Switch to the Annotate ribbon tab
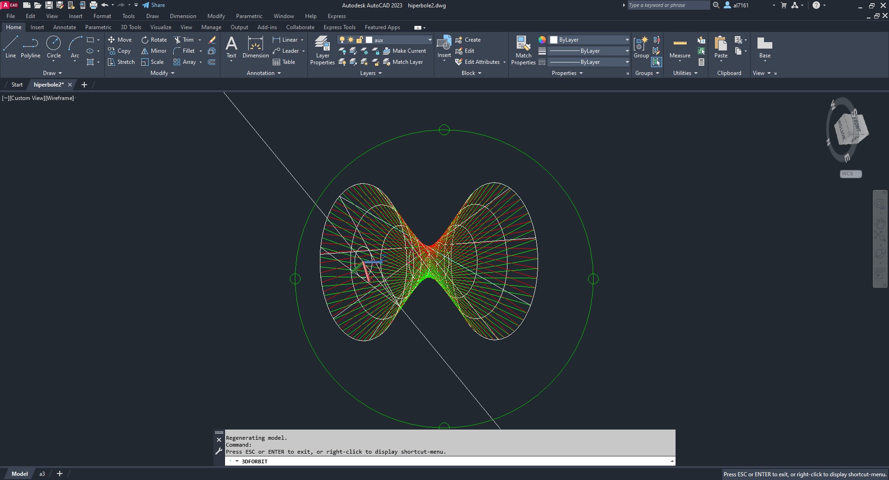Screen dimensions: 889x480 [x=64, y=27]
